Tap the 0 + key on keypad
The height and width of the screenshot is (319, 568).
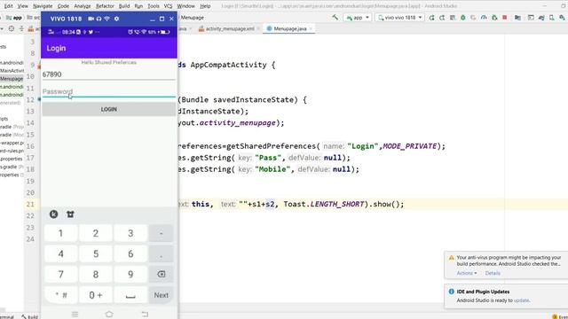(x=96, y=295)
